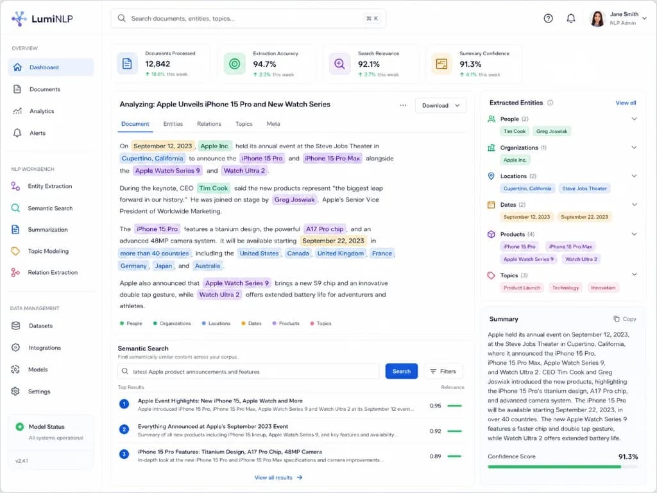
Task: Open the Integrations icon
Action: pos(15,347)
